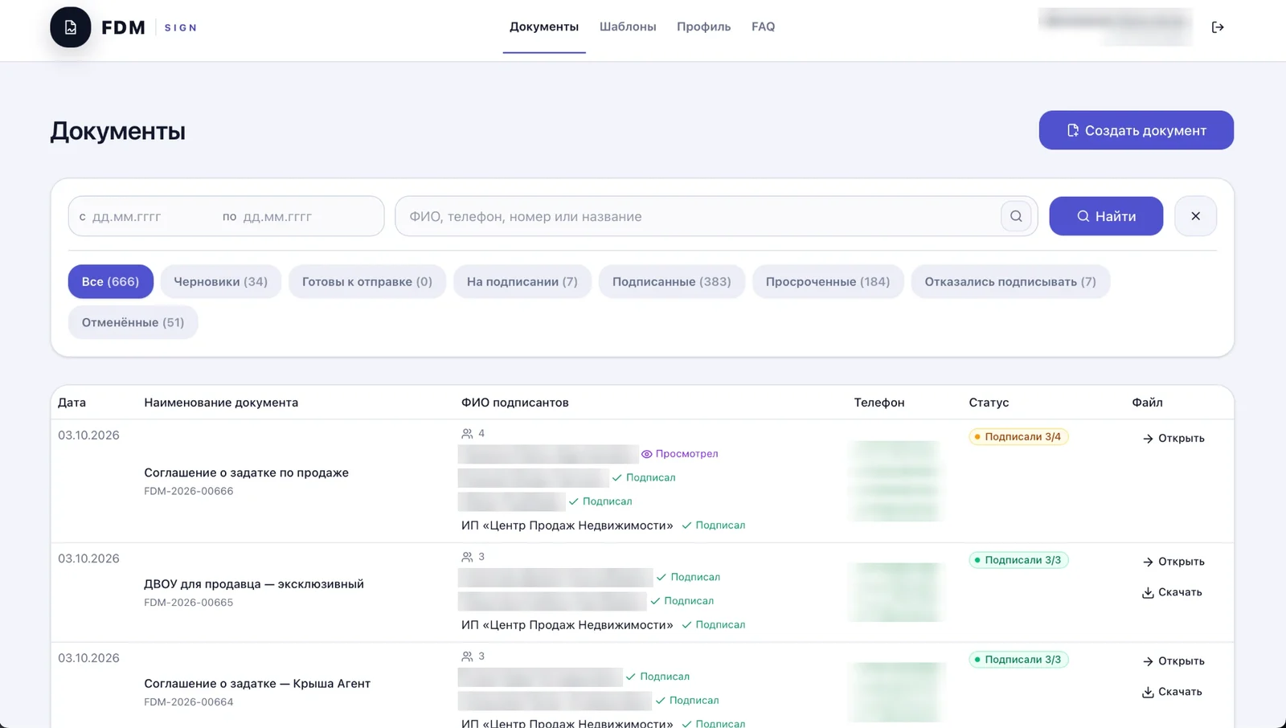Go to the Профиль tab
This screenshot has width=1286, height=728.
click(703, 27)
